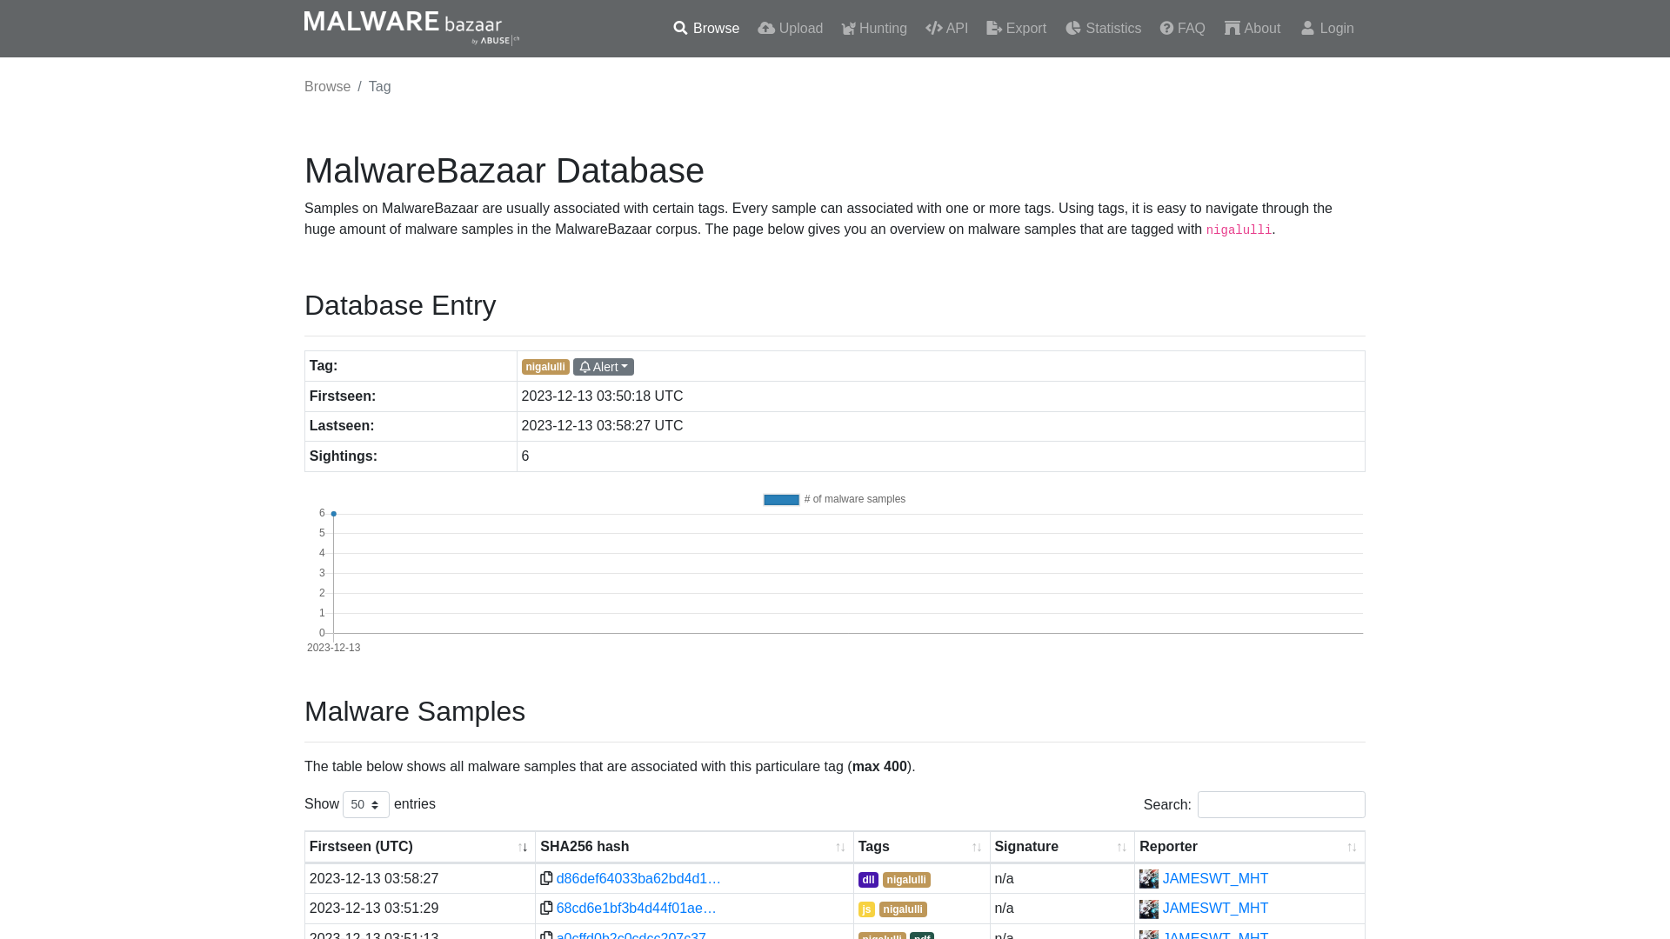Open the FAQ page
The width and height of the screenshot is (1670, 939).
1182,29
